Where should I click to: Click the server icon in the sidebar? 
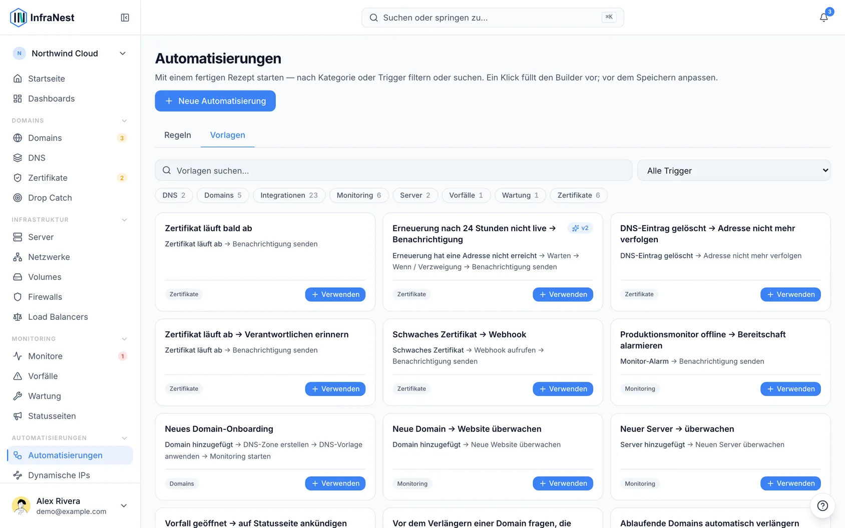(18, 237)
